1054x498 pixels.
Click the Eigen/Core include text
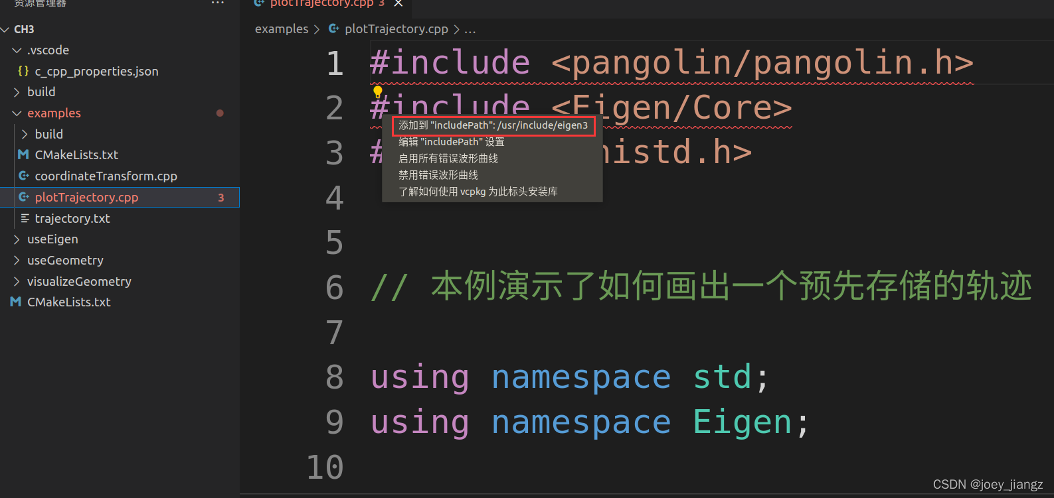click(x=671, y=107)
